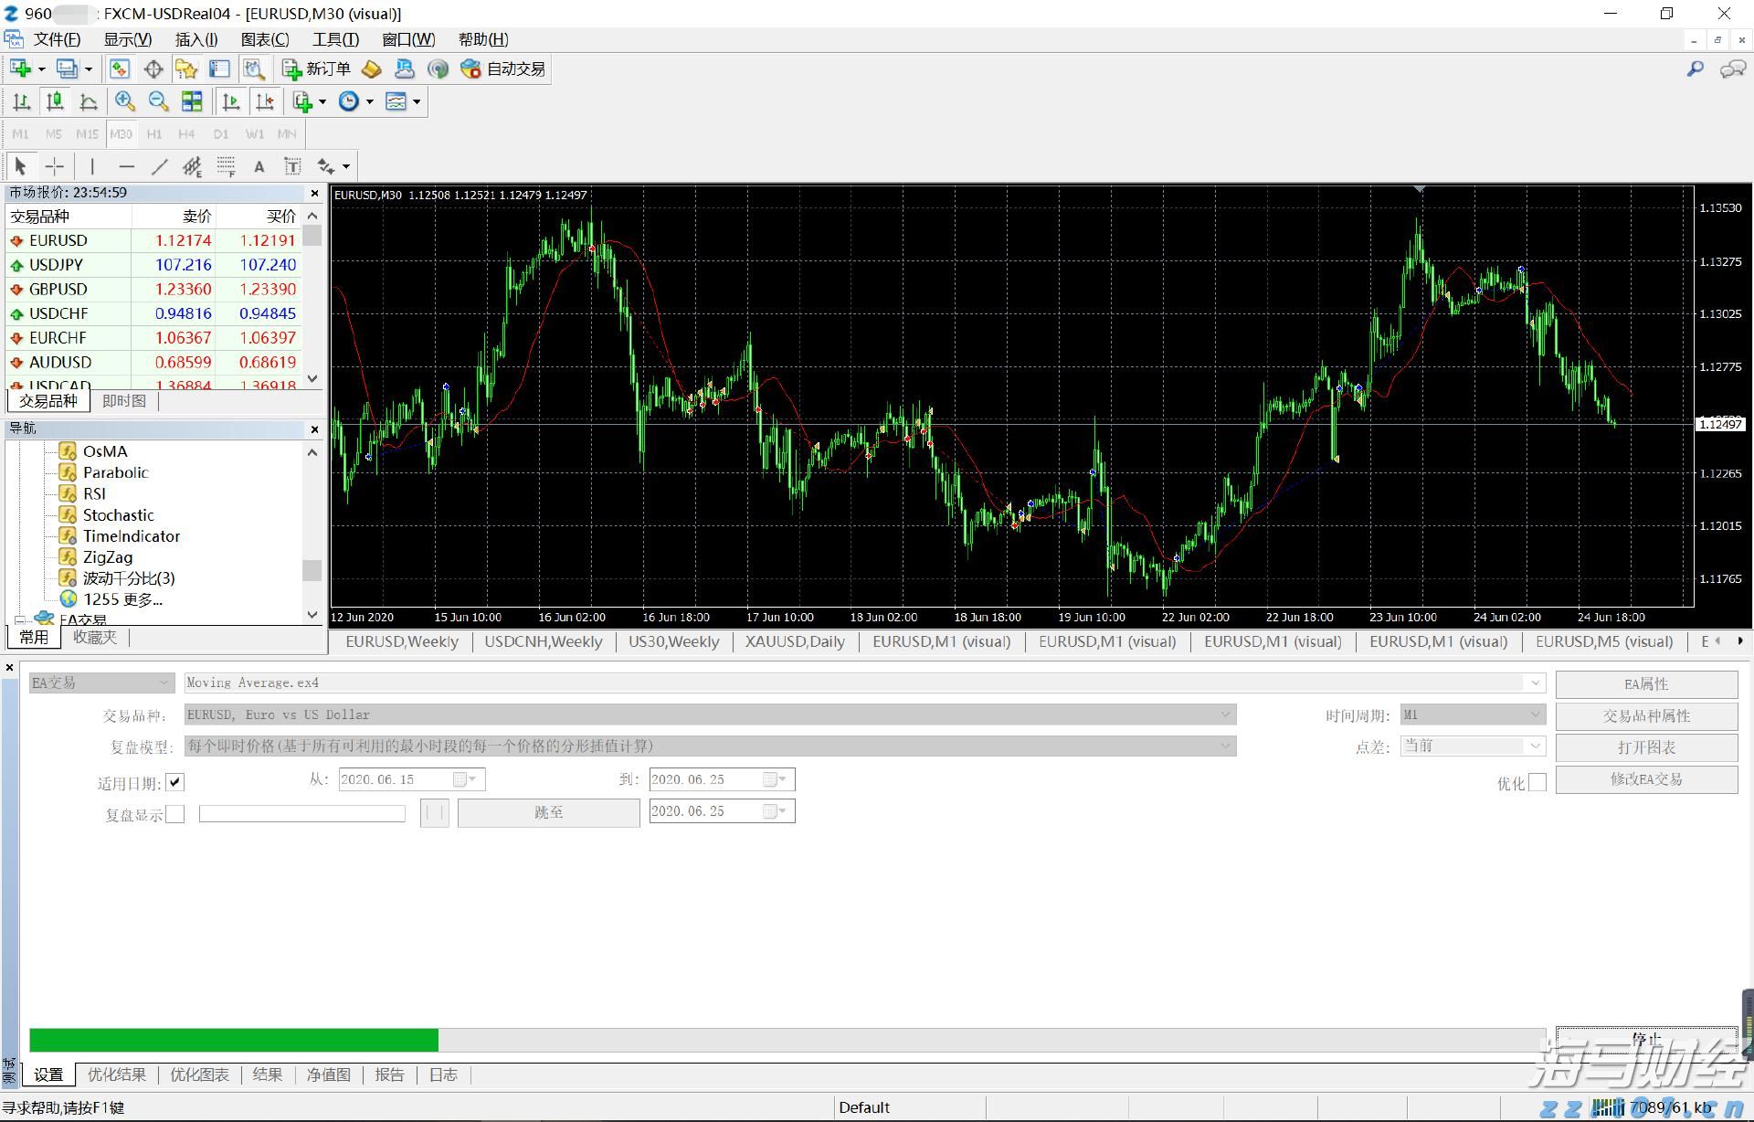Uncheck the 适用日期 date checkbox
1754x1122 pixels.
click(x=175, y=783)
